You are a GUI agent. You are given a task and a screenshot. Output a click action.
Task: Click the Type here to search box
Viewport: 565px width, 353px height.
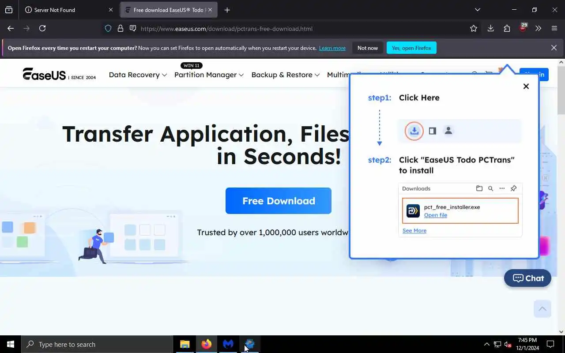(x=97, y=344)
